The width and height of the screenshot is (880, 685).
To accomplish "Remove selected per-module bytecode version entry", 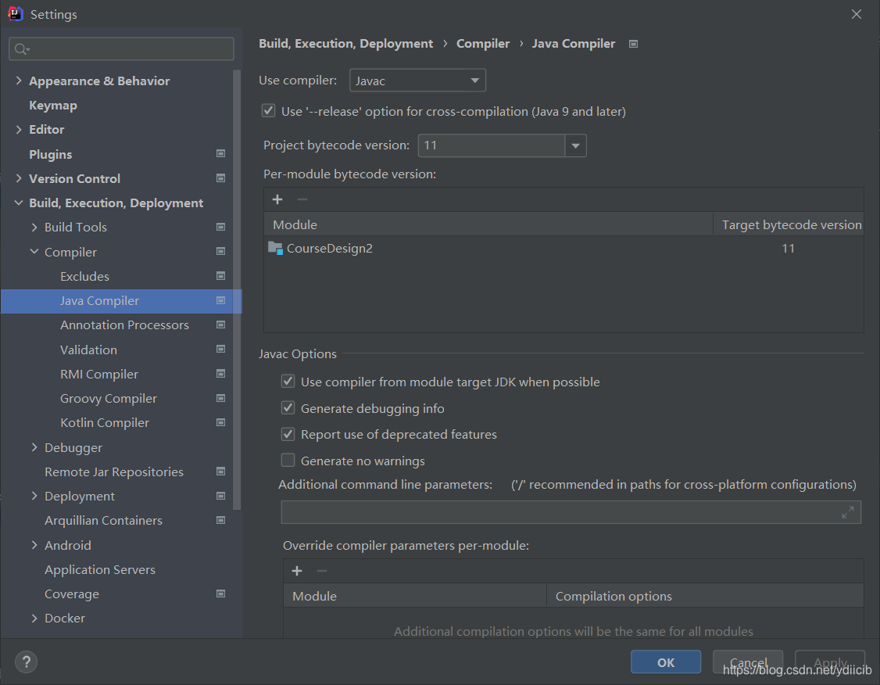I will click(302, 199).
